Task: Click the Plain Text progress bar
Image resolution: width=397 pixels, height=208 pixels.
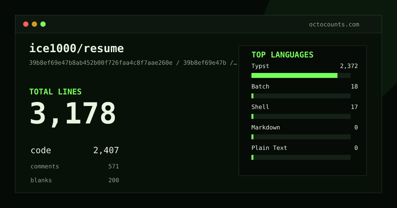Action: tap(301, 157)
